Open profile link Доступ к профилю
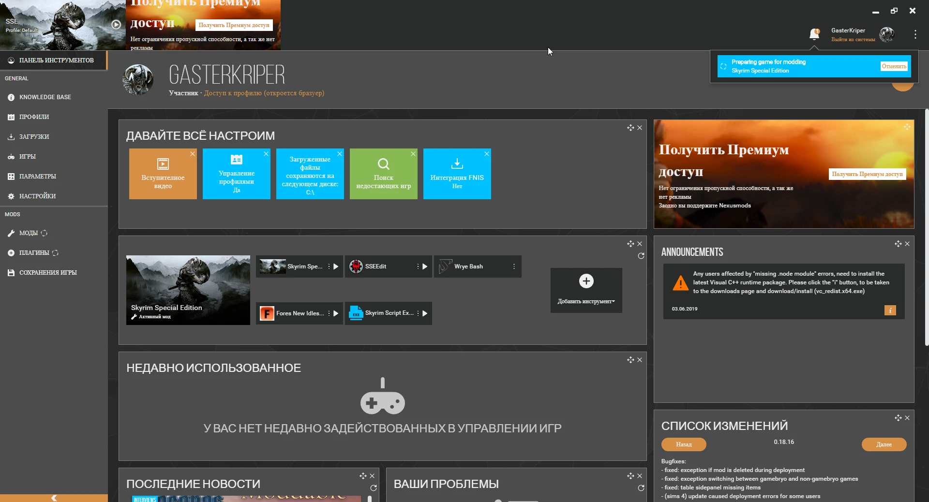This screenshot has width=929, height=502. point(264,93)
